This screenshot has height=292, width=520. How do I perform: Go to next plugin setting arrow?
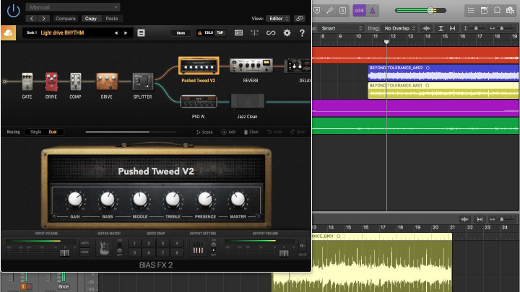click(44, 19)
